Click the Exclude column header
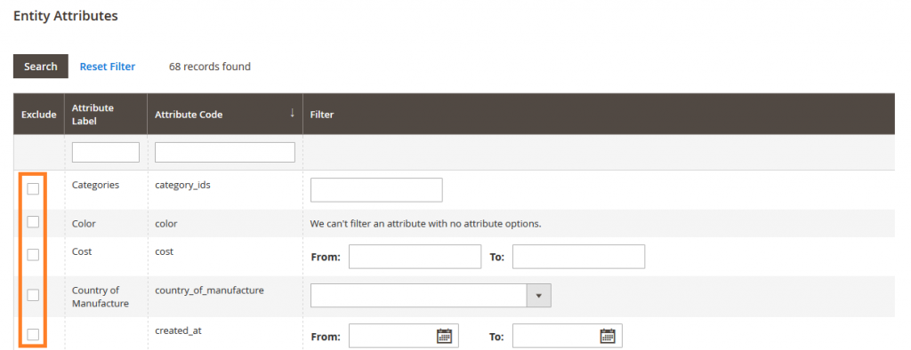 point(39,115)
